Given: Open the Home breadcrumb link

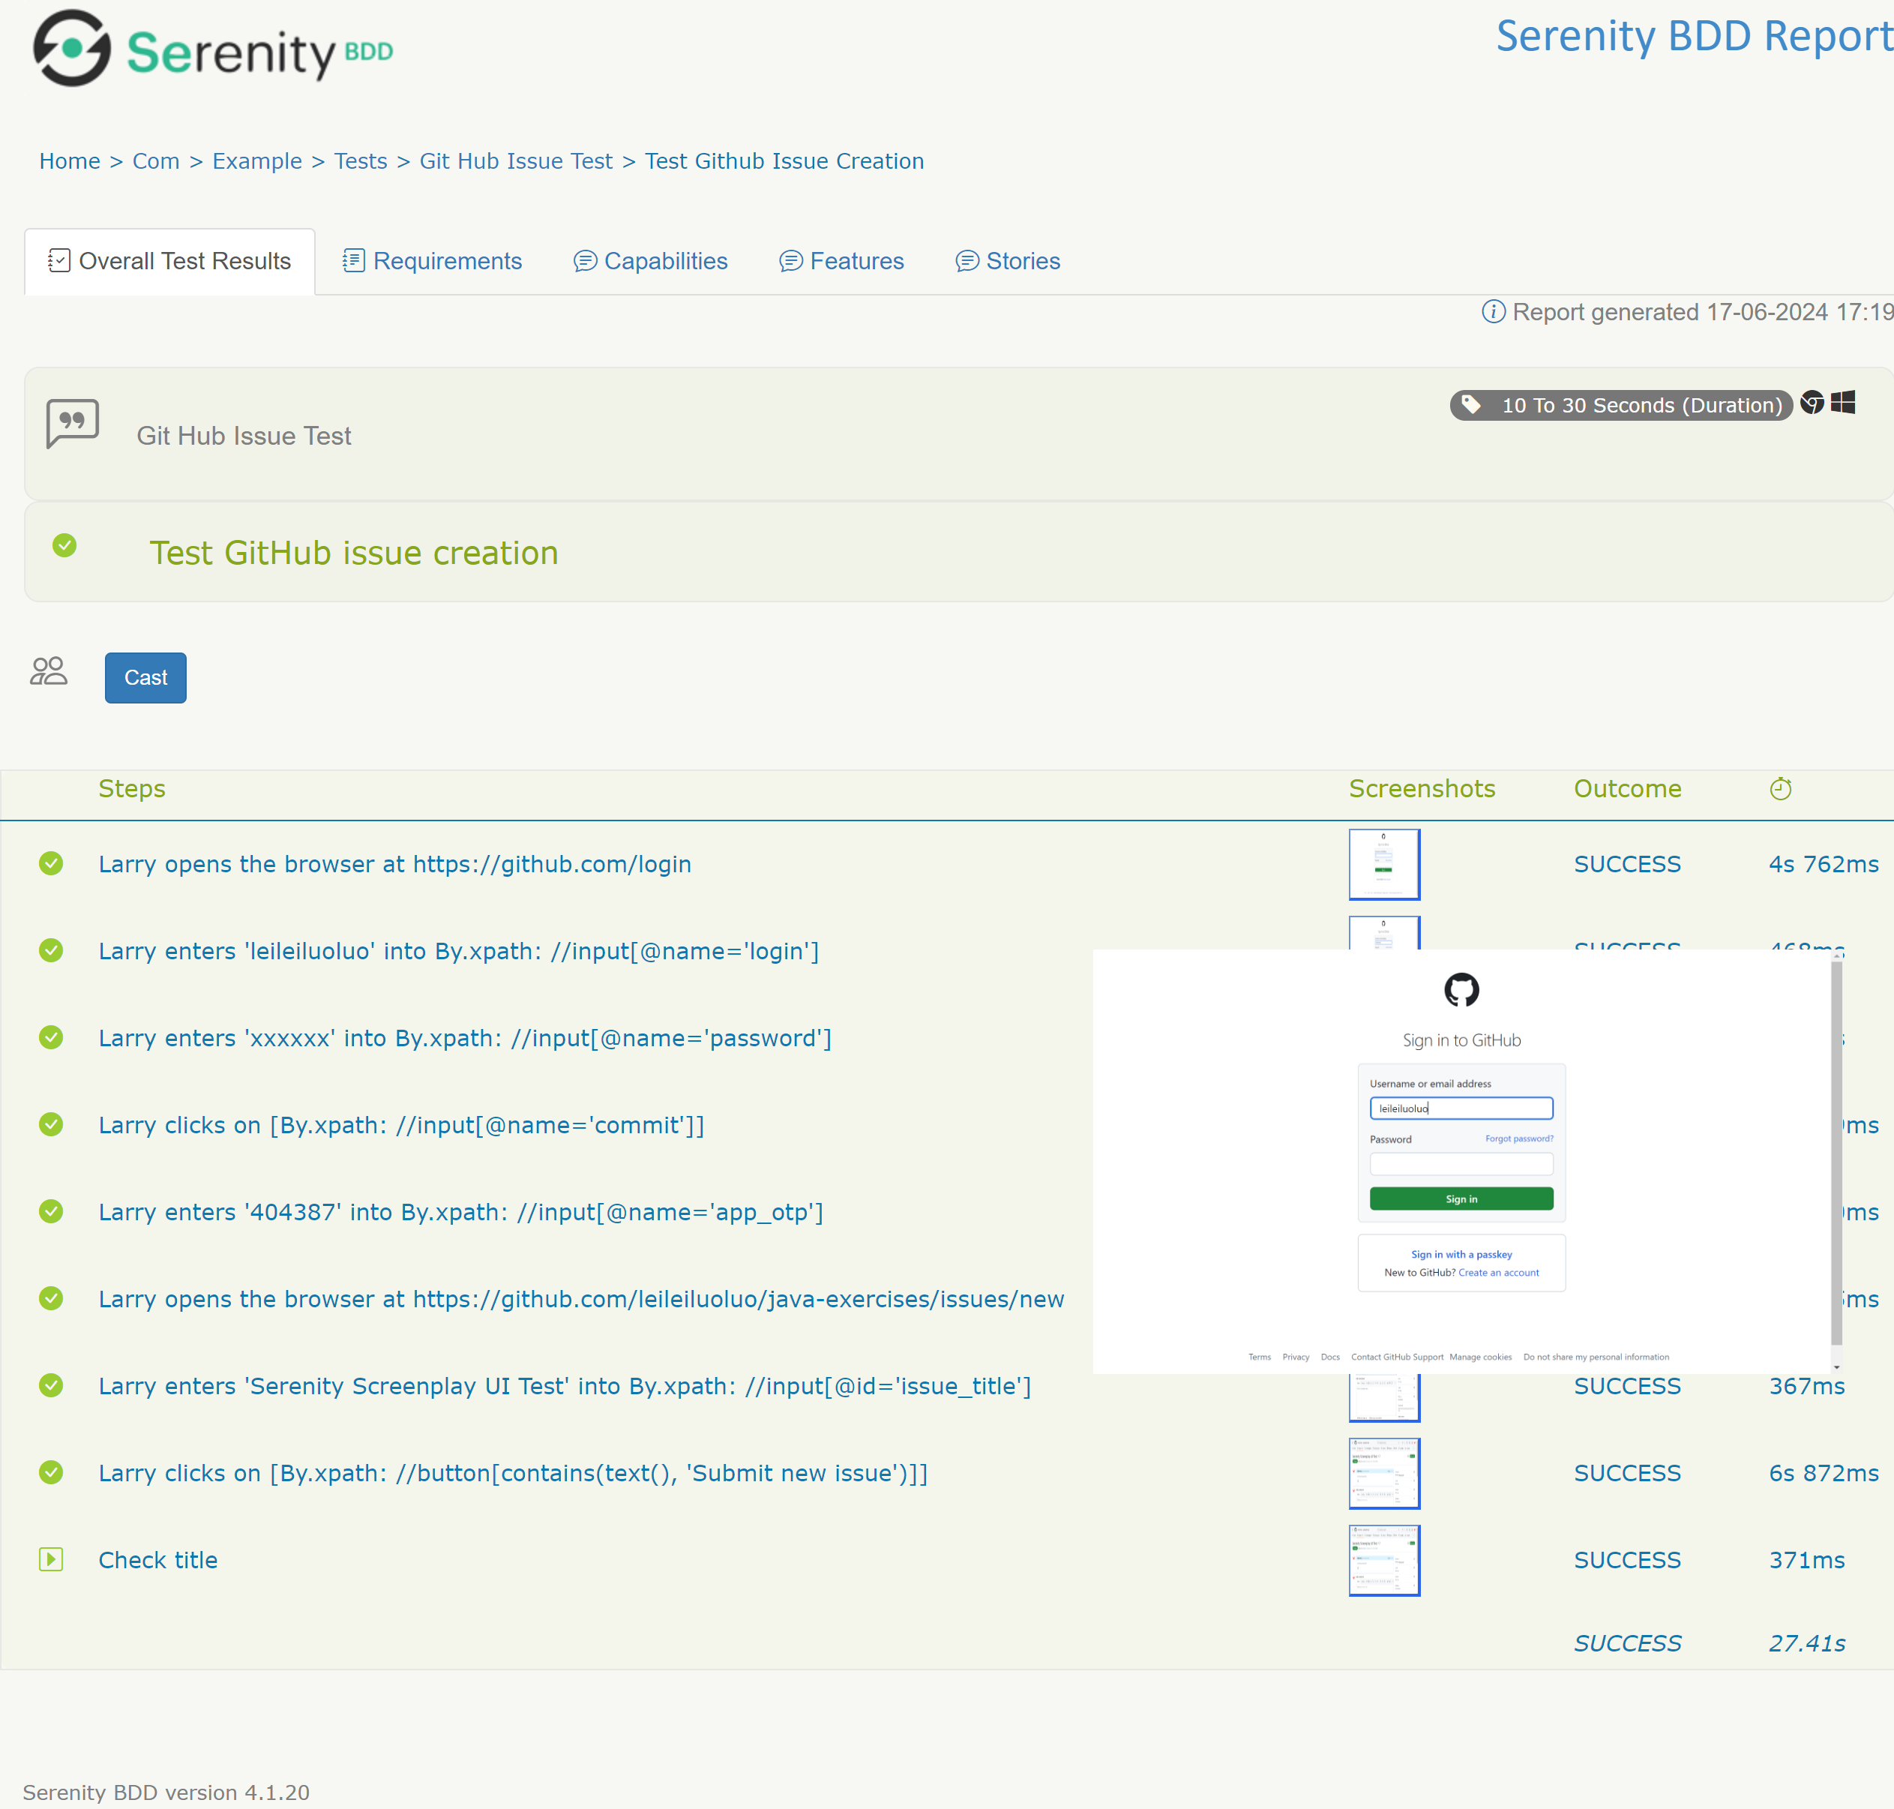Looking at the screenshot, I should pos(70,161).
